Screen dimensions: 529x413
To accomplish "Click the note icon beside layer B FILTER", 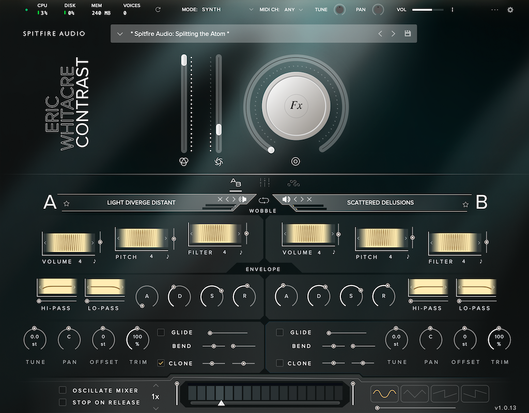I will (481, 261).
